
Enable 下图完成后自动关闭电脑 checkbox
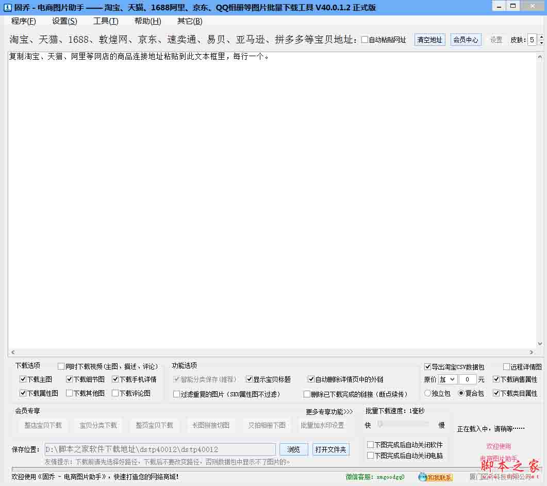(x=371, y=455)
